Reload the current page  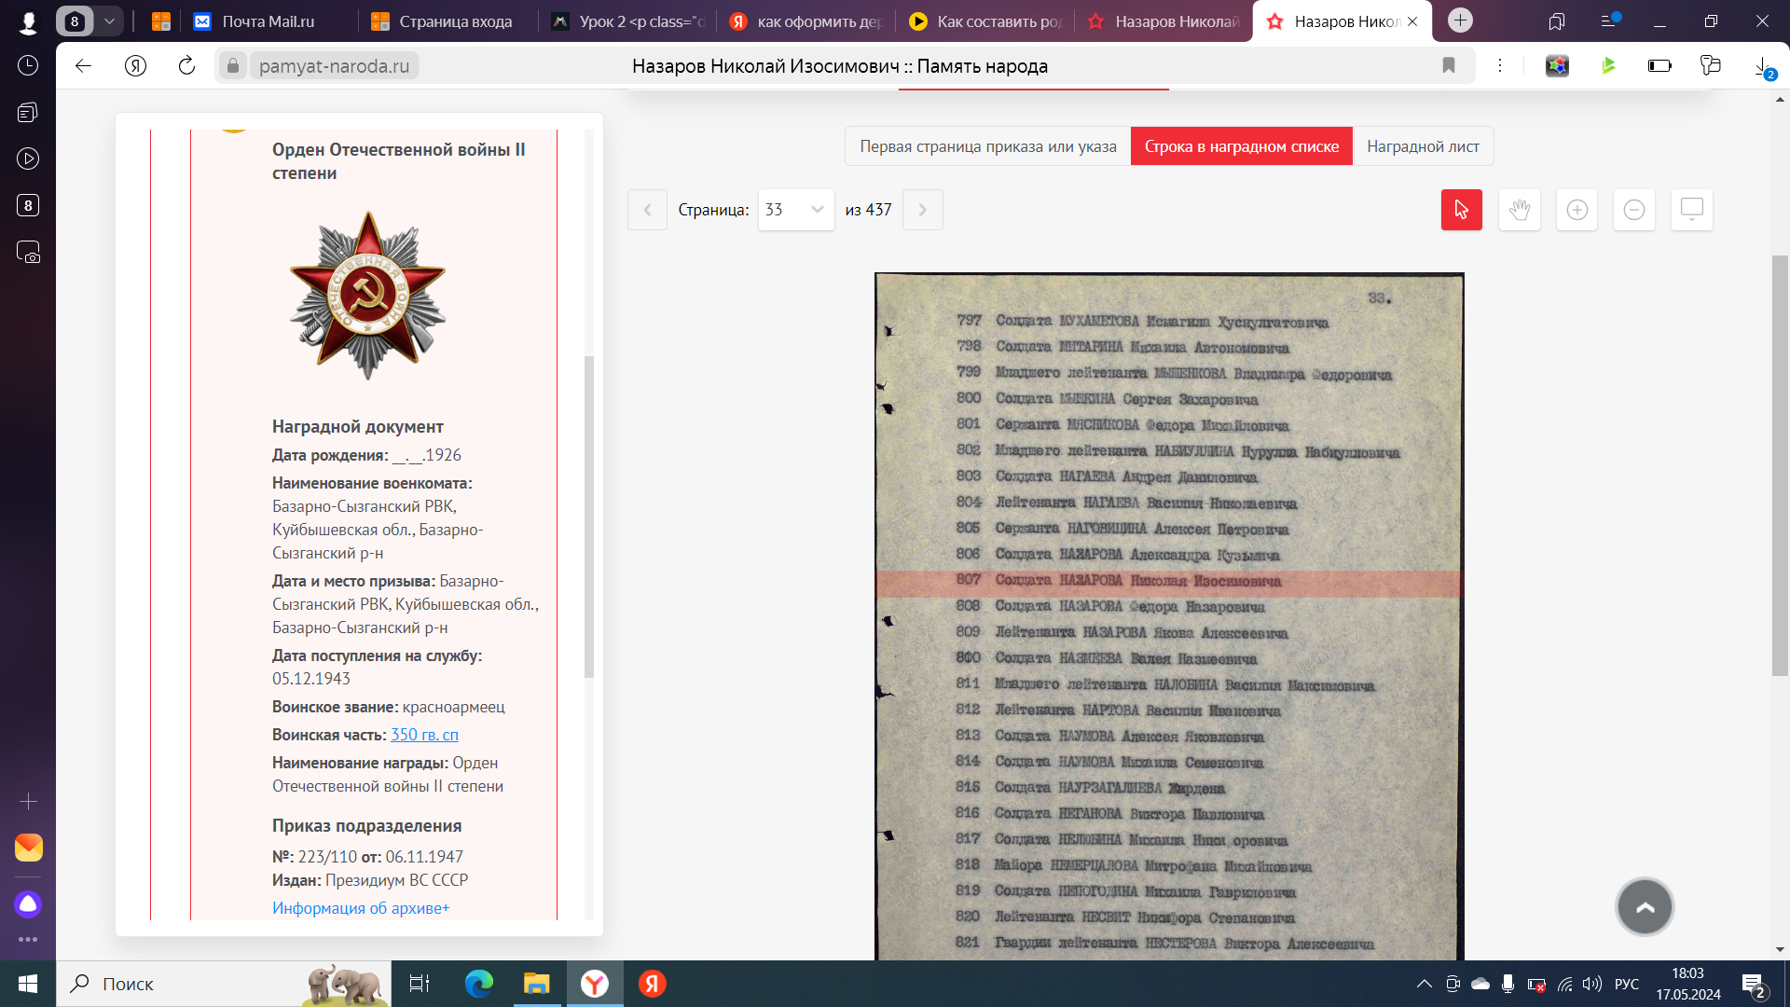[186, 65]
